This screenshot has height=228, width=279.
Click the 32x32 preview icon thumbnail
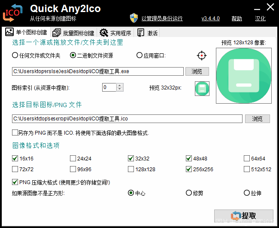[202, 88]
